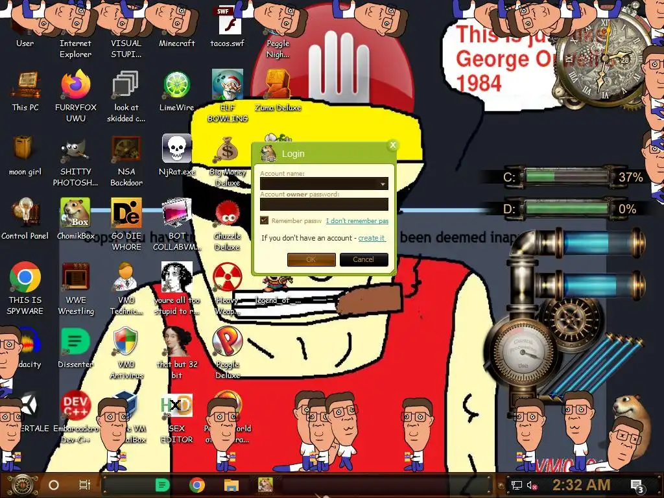Open the Dissenter desktop shortcut
Image resolution: width=664 pixels, height=498 pixels.
coord(75,348)
